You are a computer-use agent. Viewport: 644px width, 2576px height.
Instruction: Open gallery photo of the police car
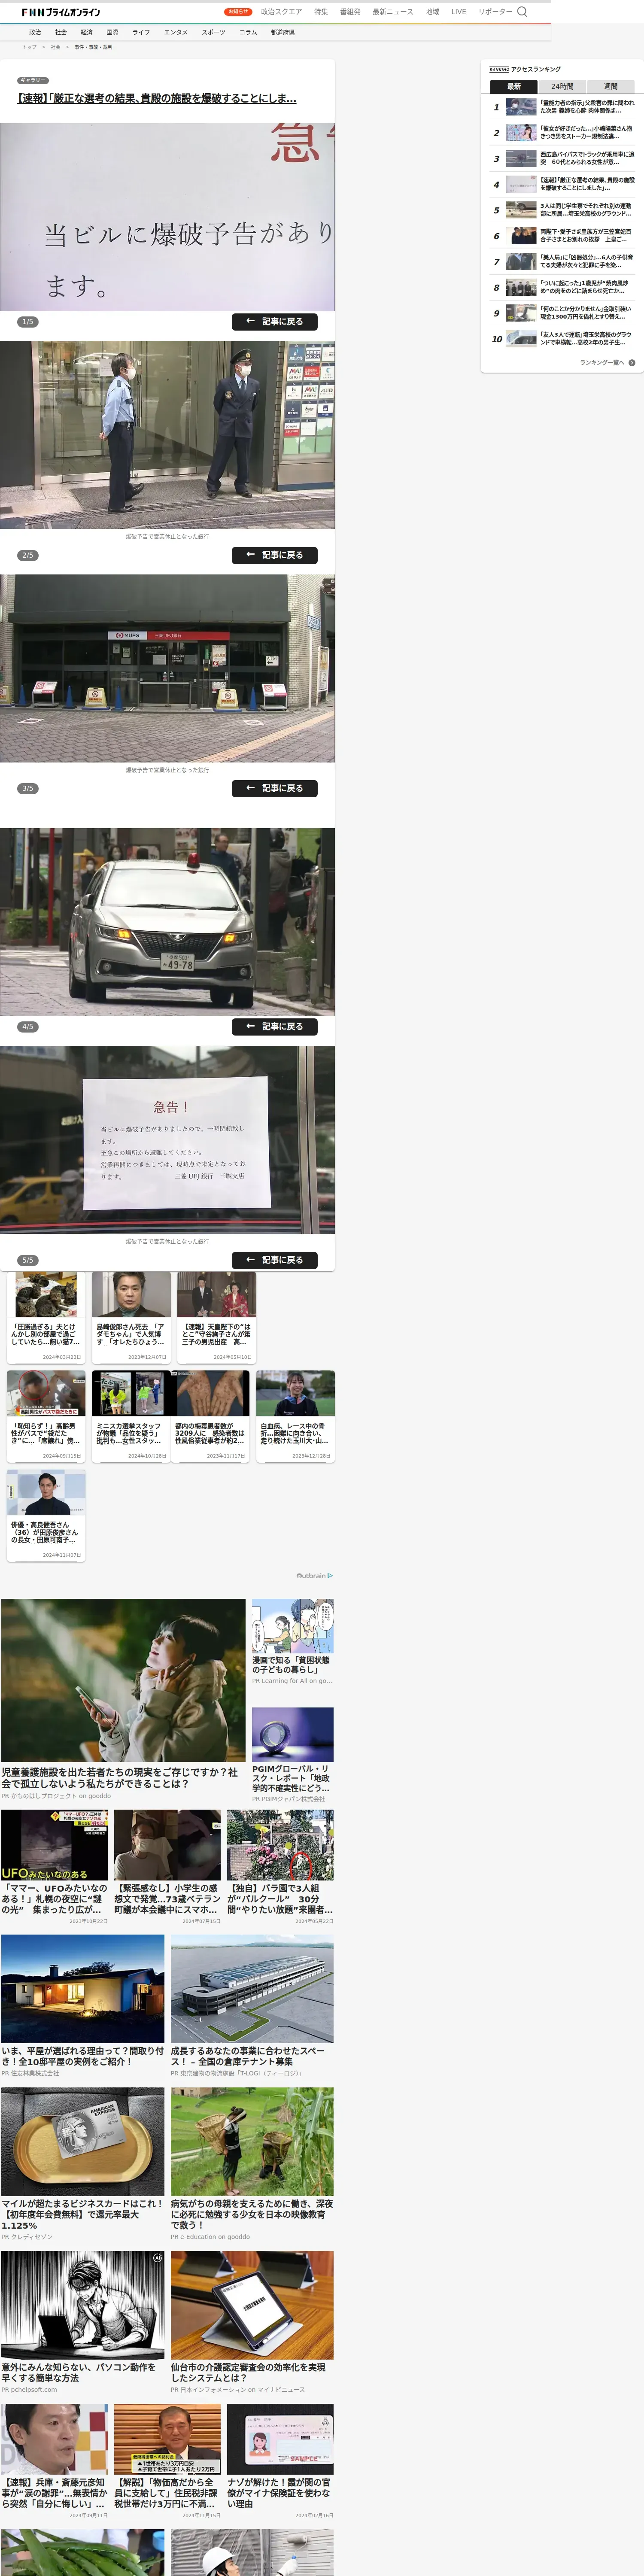click(x=167, y=922)
